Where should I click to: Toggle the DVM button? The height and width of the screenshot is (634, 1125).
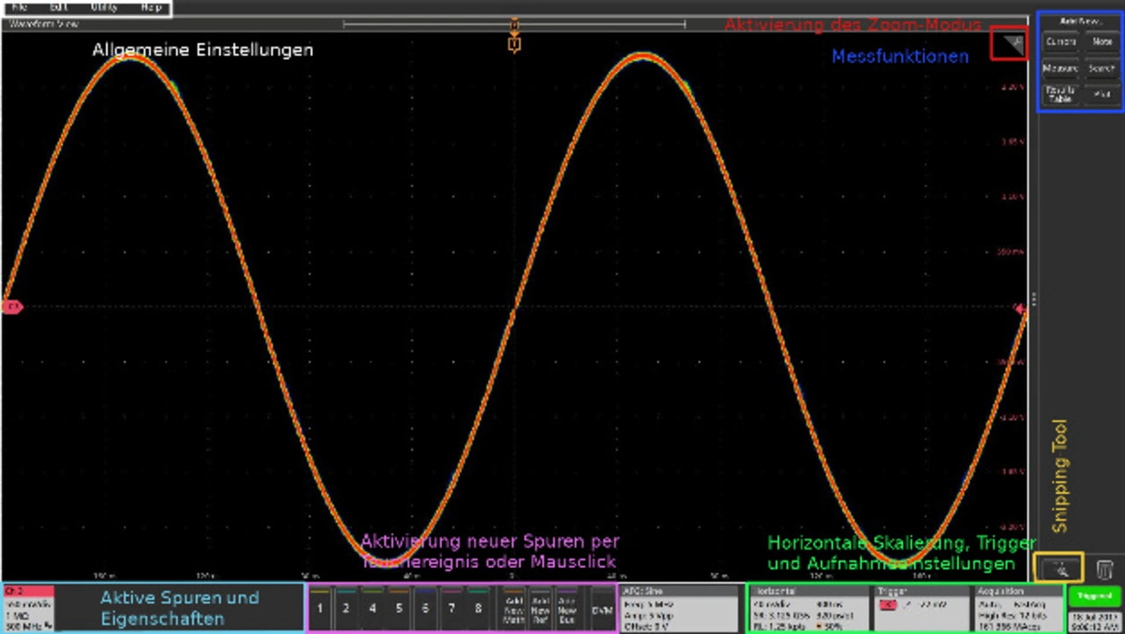(602, 608)
